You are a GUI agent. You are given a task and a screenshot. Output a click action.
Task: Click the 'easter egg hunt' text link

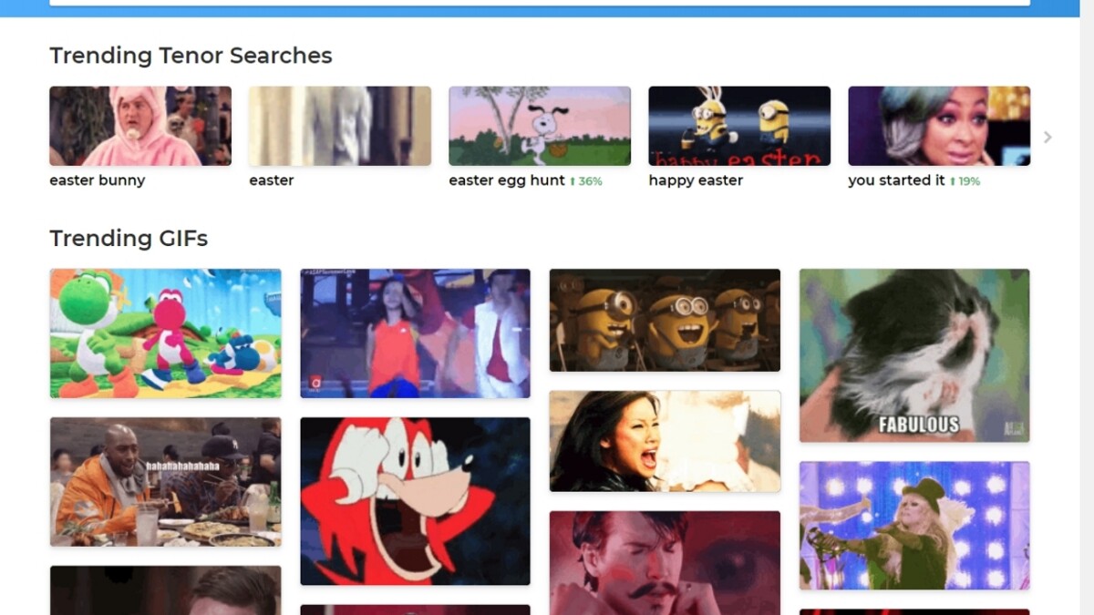pos(507,180)
